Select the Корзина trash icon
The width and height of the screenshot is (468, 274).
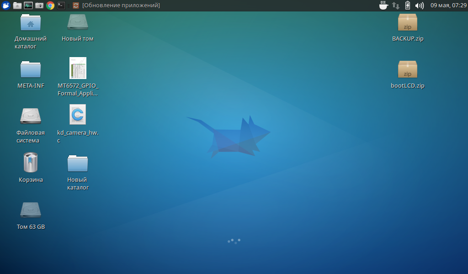click(31, 163)
